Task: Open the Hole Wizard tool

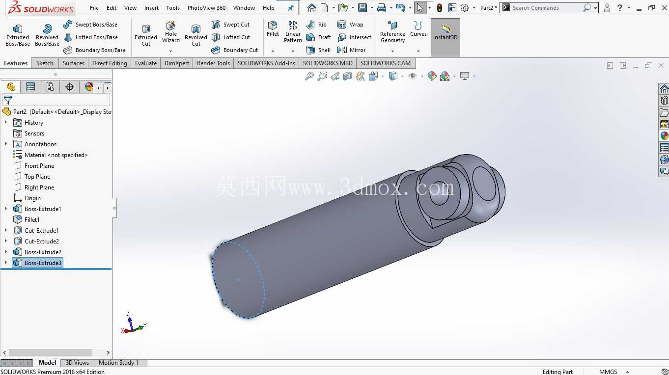Action: point(171,32)
